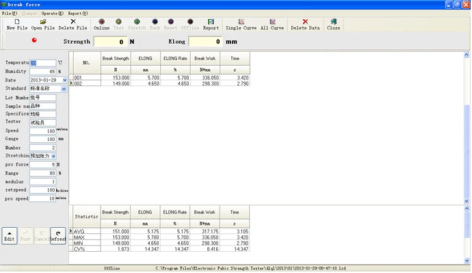
Task: Click the 298.300 Break Work cell in row 002
Action: pyautogui.click(x=205, y=83)
